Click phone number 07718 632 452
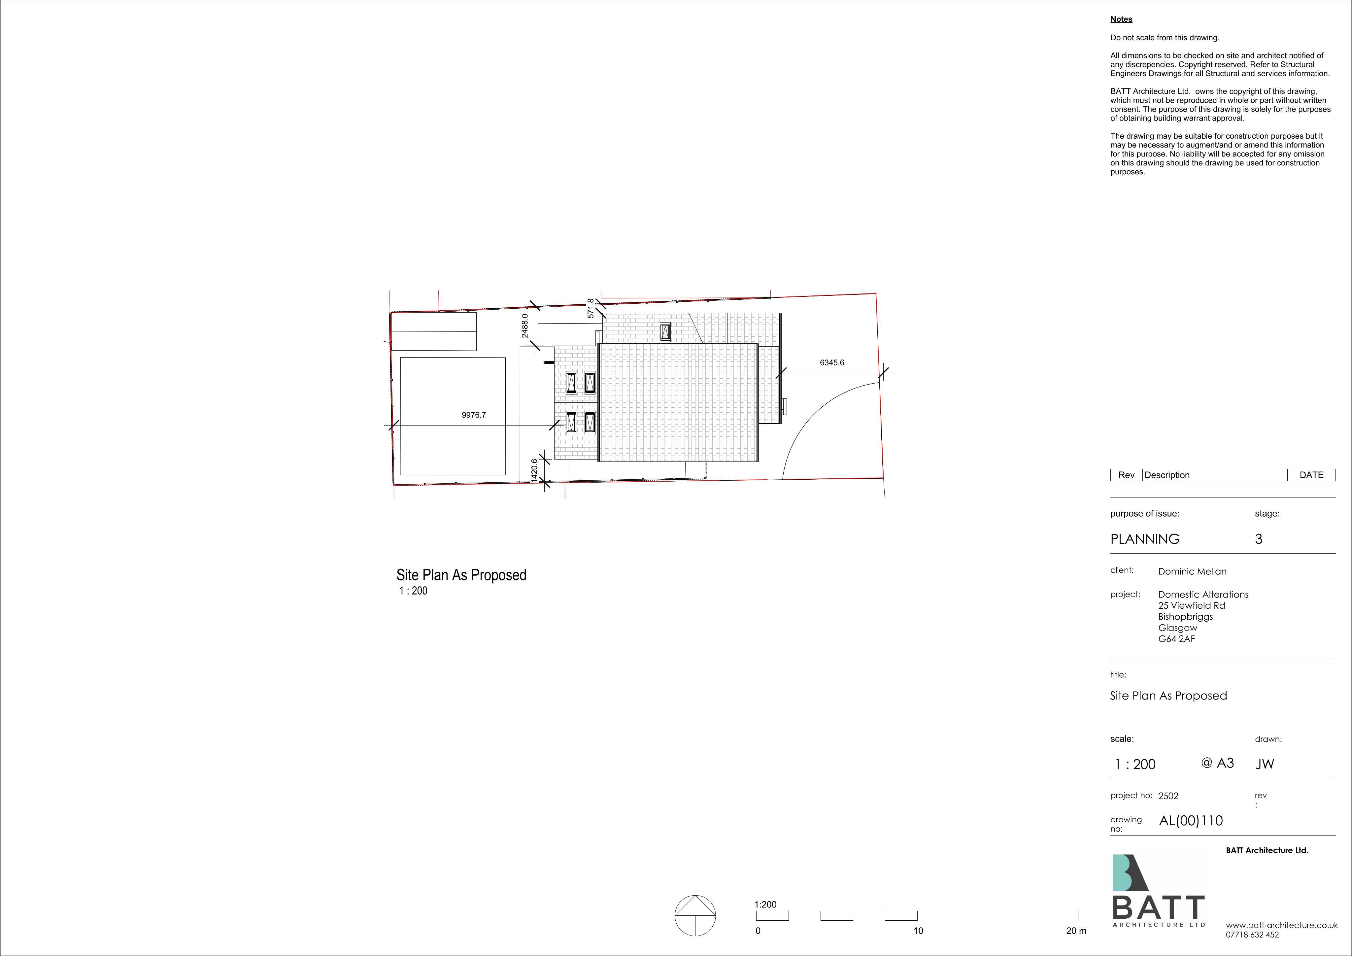Image resolution: width=1352 pixels, height=956 pixels. point(1252,935)
